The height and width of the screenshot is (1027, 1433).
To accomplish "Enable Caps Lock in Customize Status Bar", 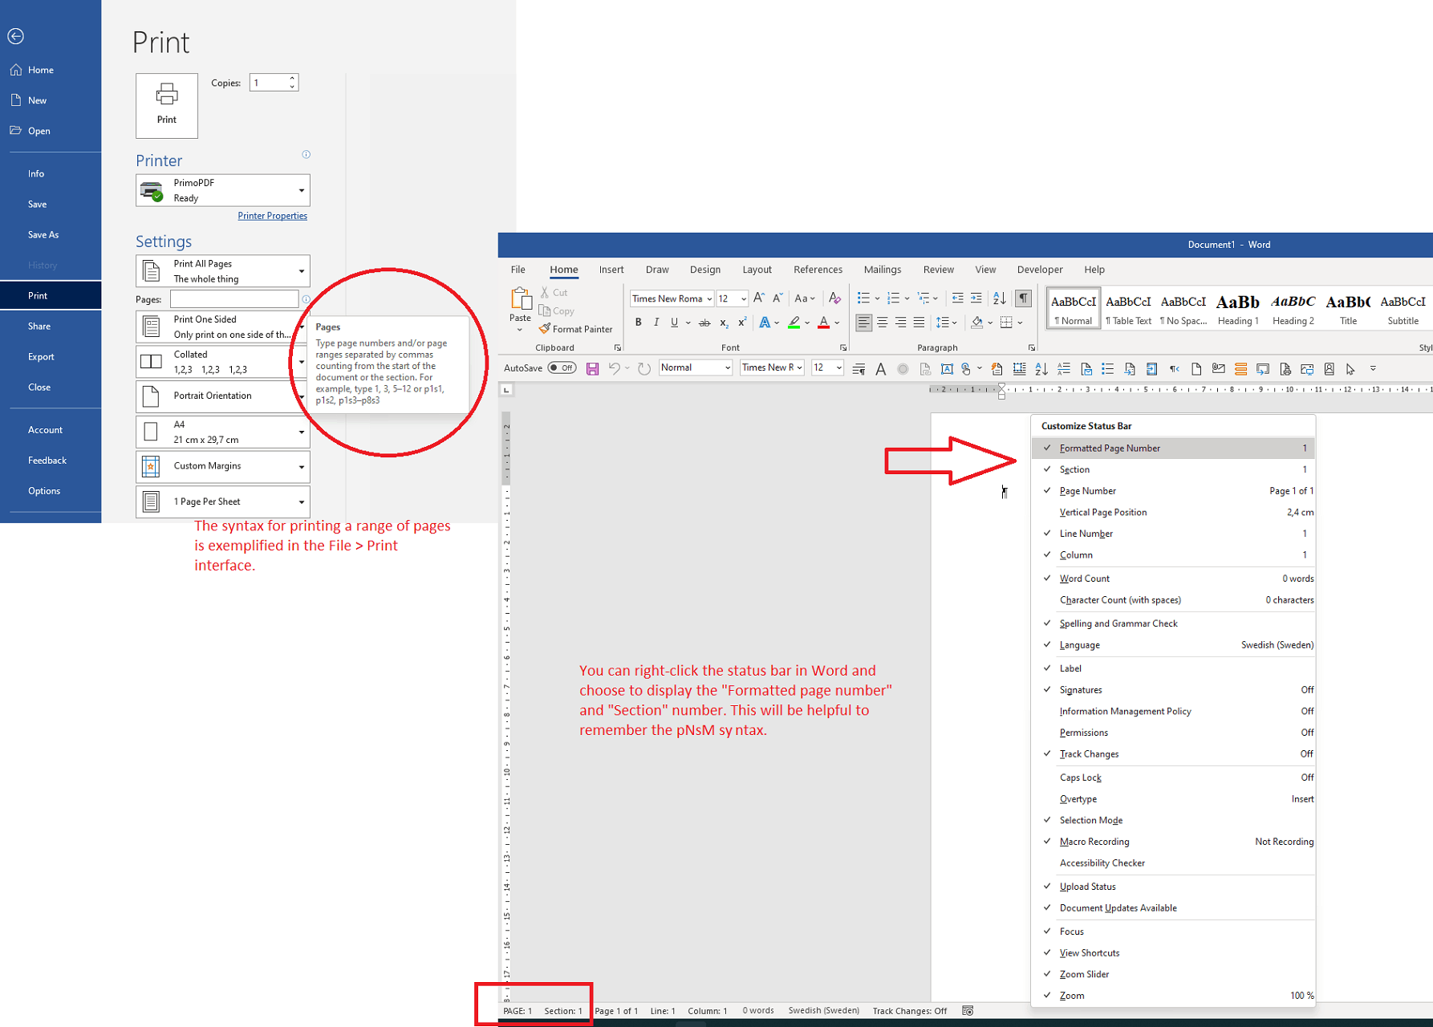I will tap(1174, 777).
